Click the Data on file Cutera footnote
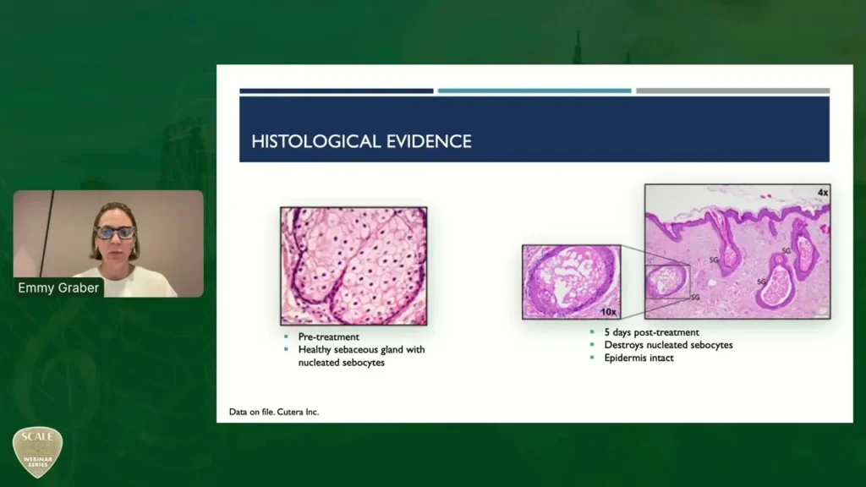The width and height of the screenshot is (866, 487). point(274,413)
